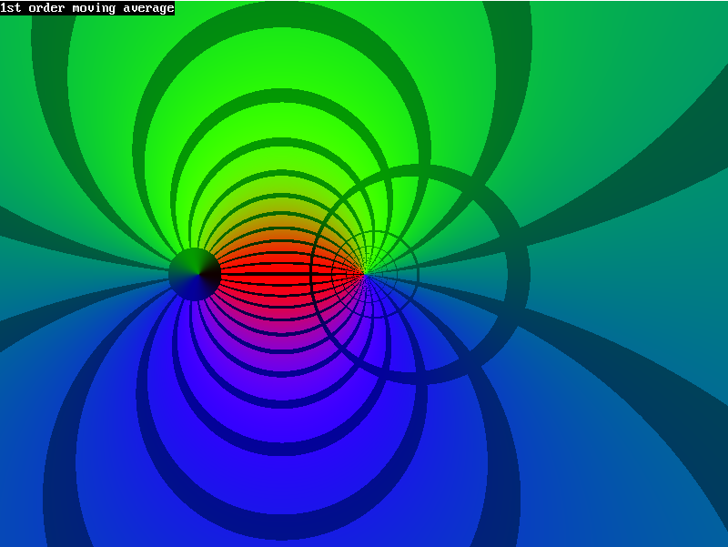This screenshot has height=547, width=728.
Task: Click the dark circular disk left of center
Action: pyautogui.click(x=195, y=274)
